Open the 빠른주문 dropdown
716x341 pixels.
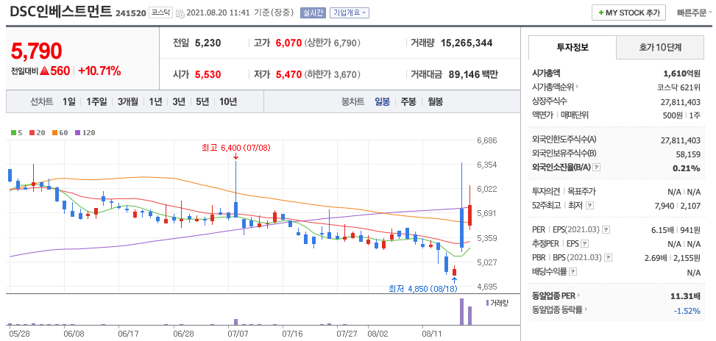[x=694, y=12]
